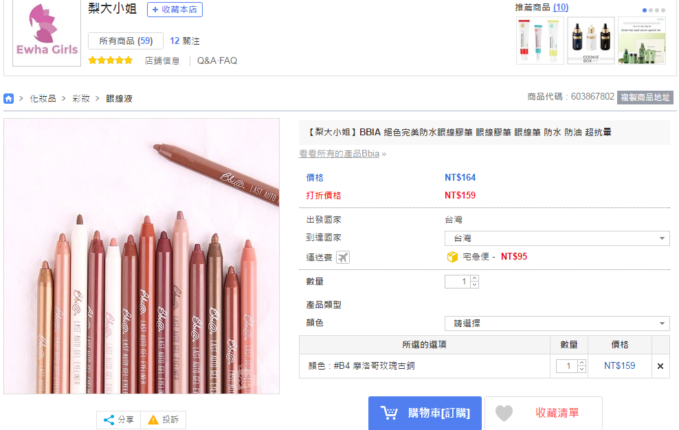679x430 pixels.
Task: Click the yellow package delivery icon
Action: (x=452, y=257)
